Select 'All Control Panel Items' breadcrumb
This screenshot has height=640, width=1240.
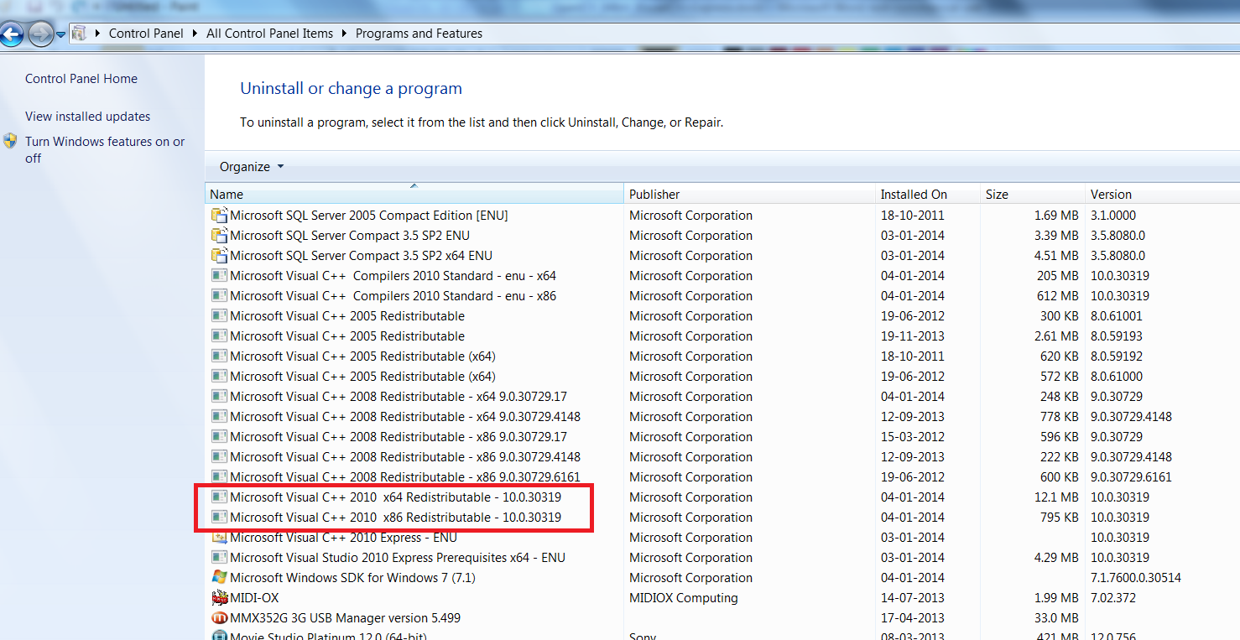(x=269, y=34)
